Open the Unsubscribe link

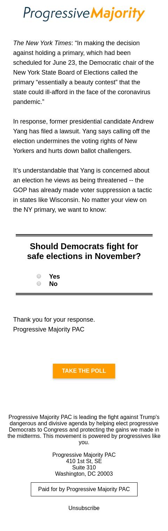pos(84,508)
